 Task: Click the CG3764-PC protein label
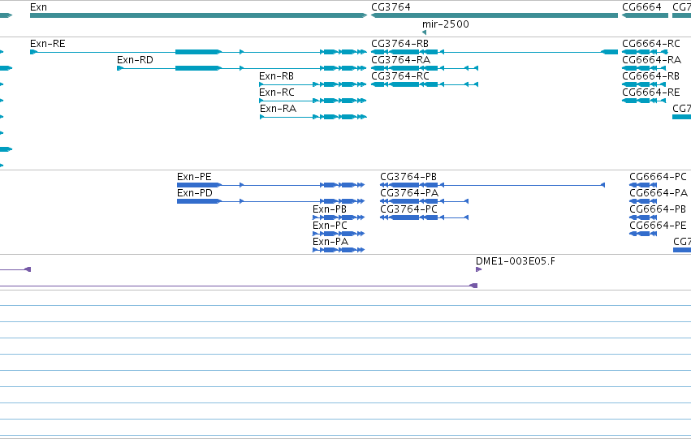[x=409, y=209]
